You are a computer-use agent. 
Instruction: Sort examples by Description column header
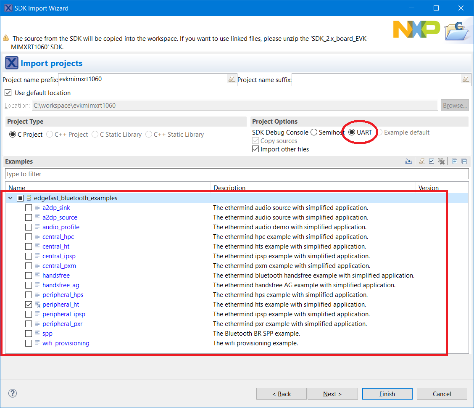click(x=229, y=188)
